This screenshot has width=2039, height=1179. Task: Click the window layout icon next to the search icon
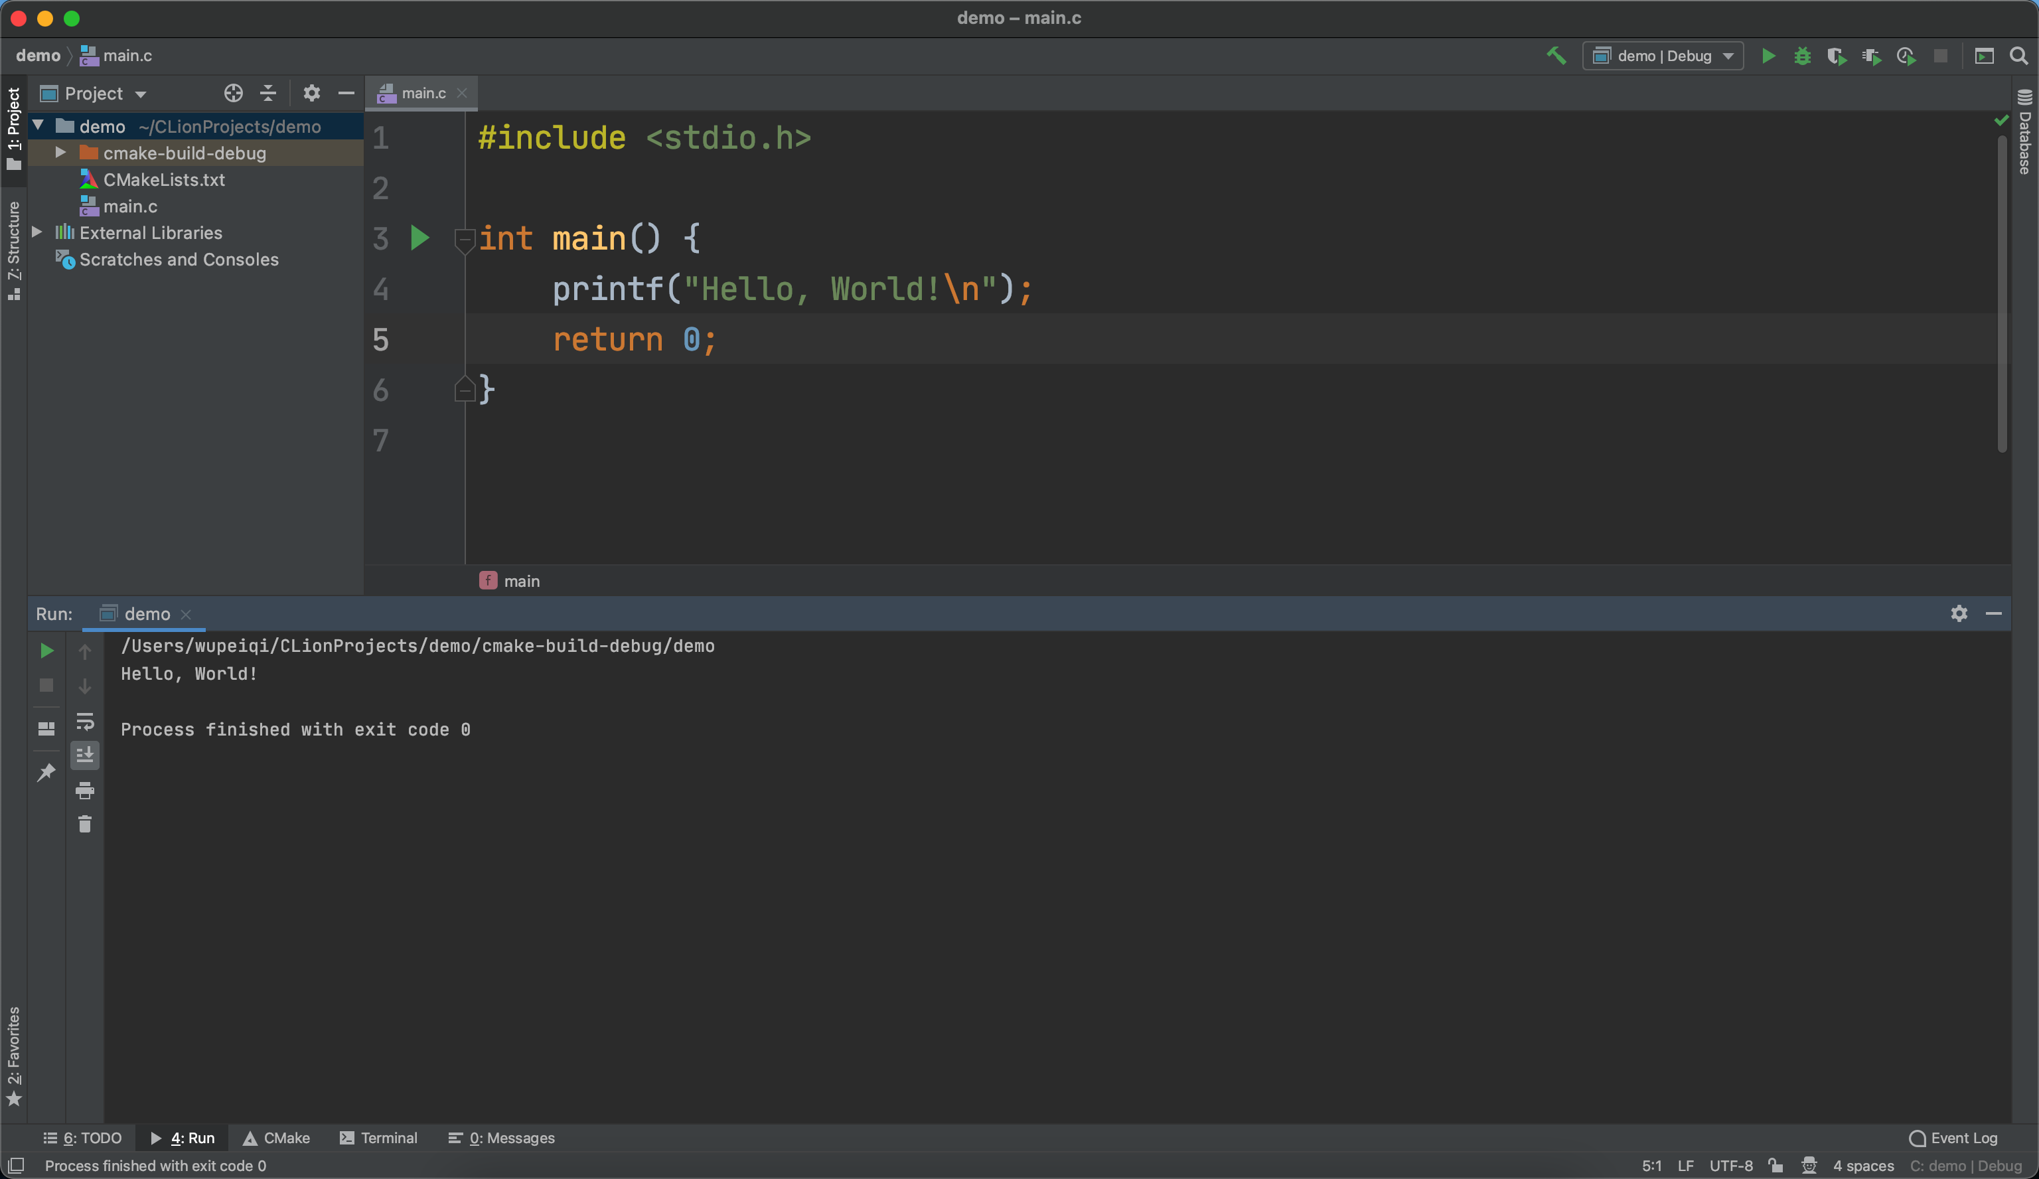point(1984,56)
